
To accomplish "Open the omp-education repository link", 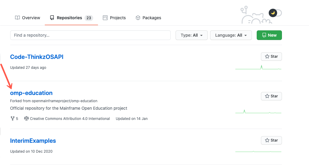I will [x=31, y=93].
